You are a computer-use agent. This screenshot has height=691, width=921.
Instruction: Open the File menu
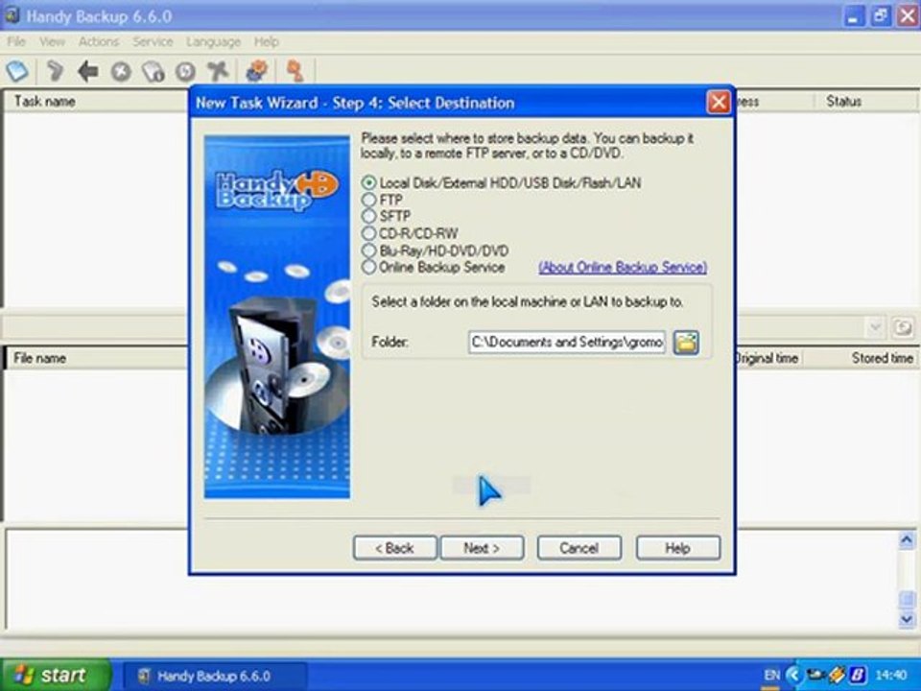click(x=16, y=41)
